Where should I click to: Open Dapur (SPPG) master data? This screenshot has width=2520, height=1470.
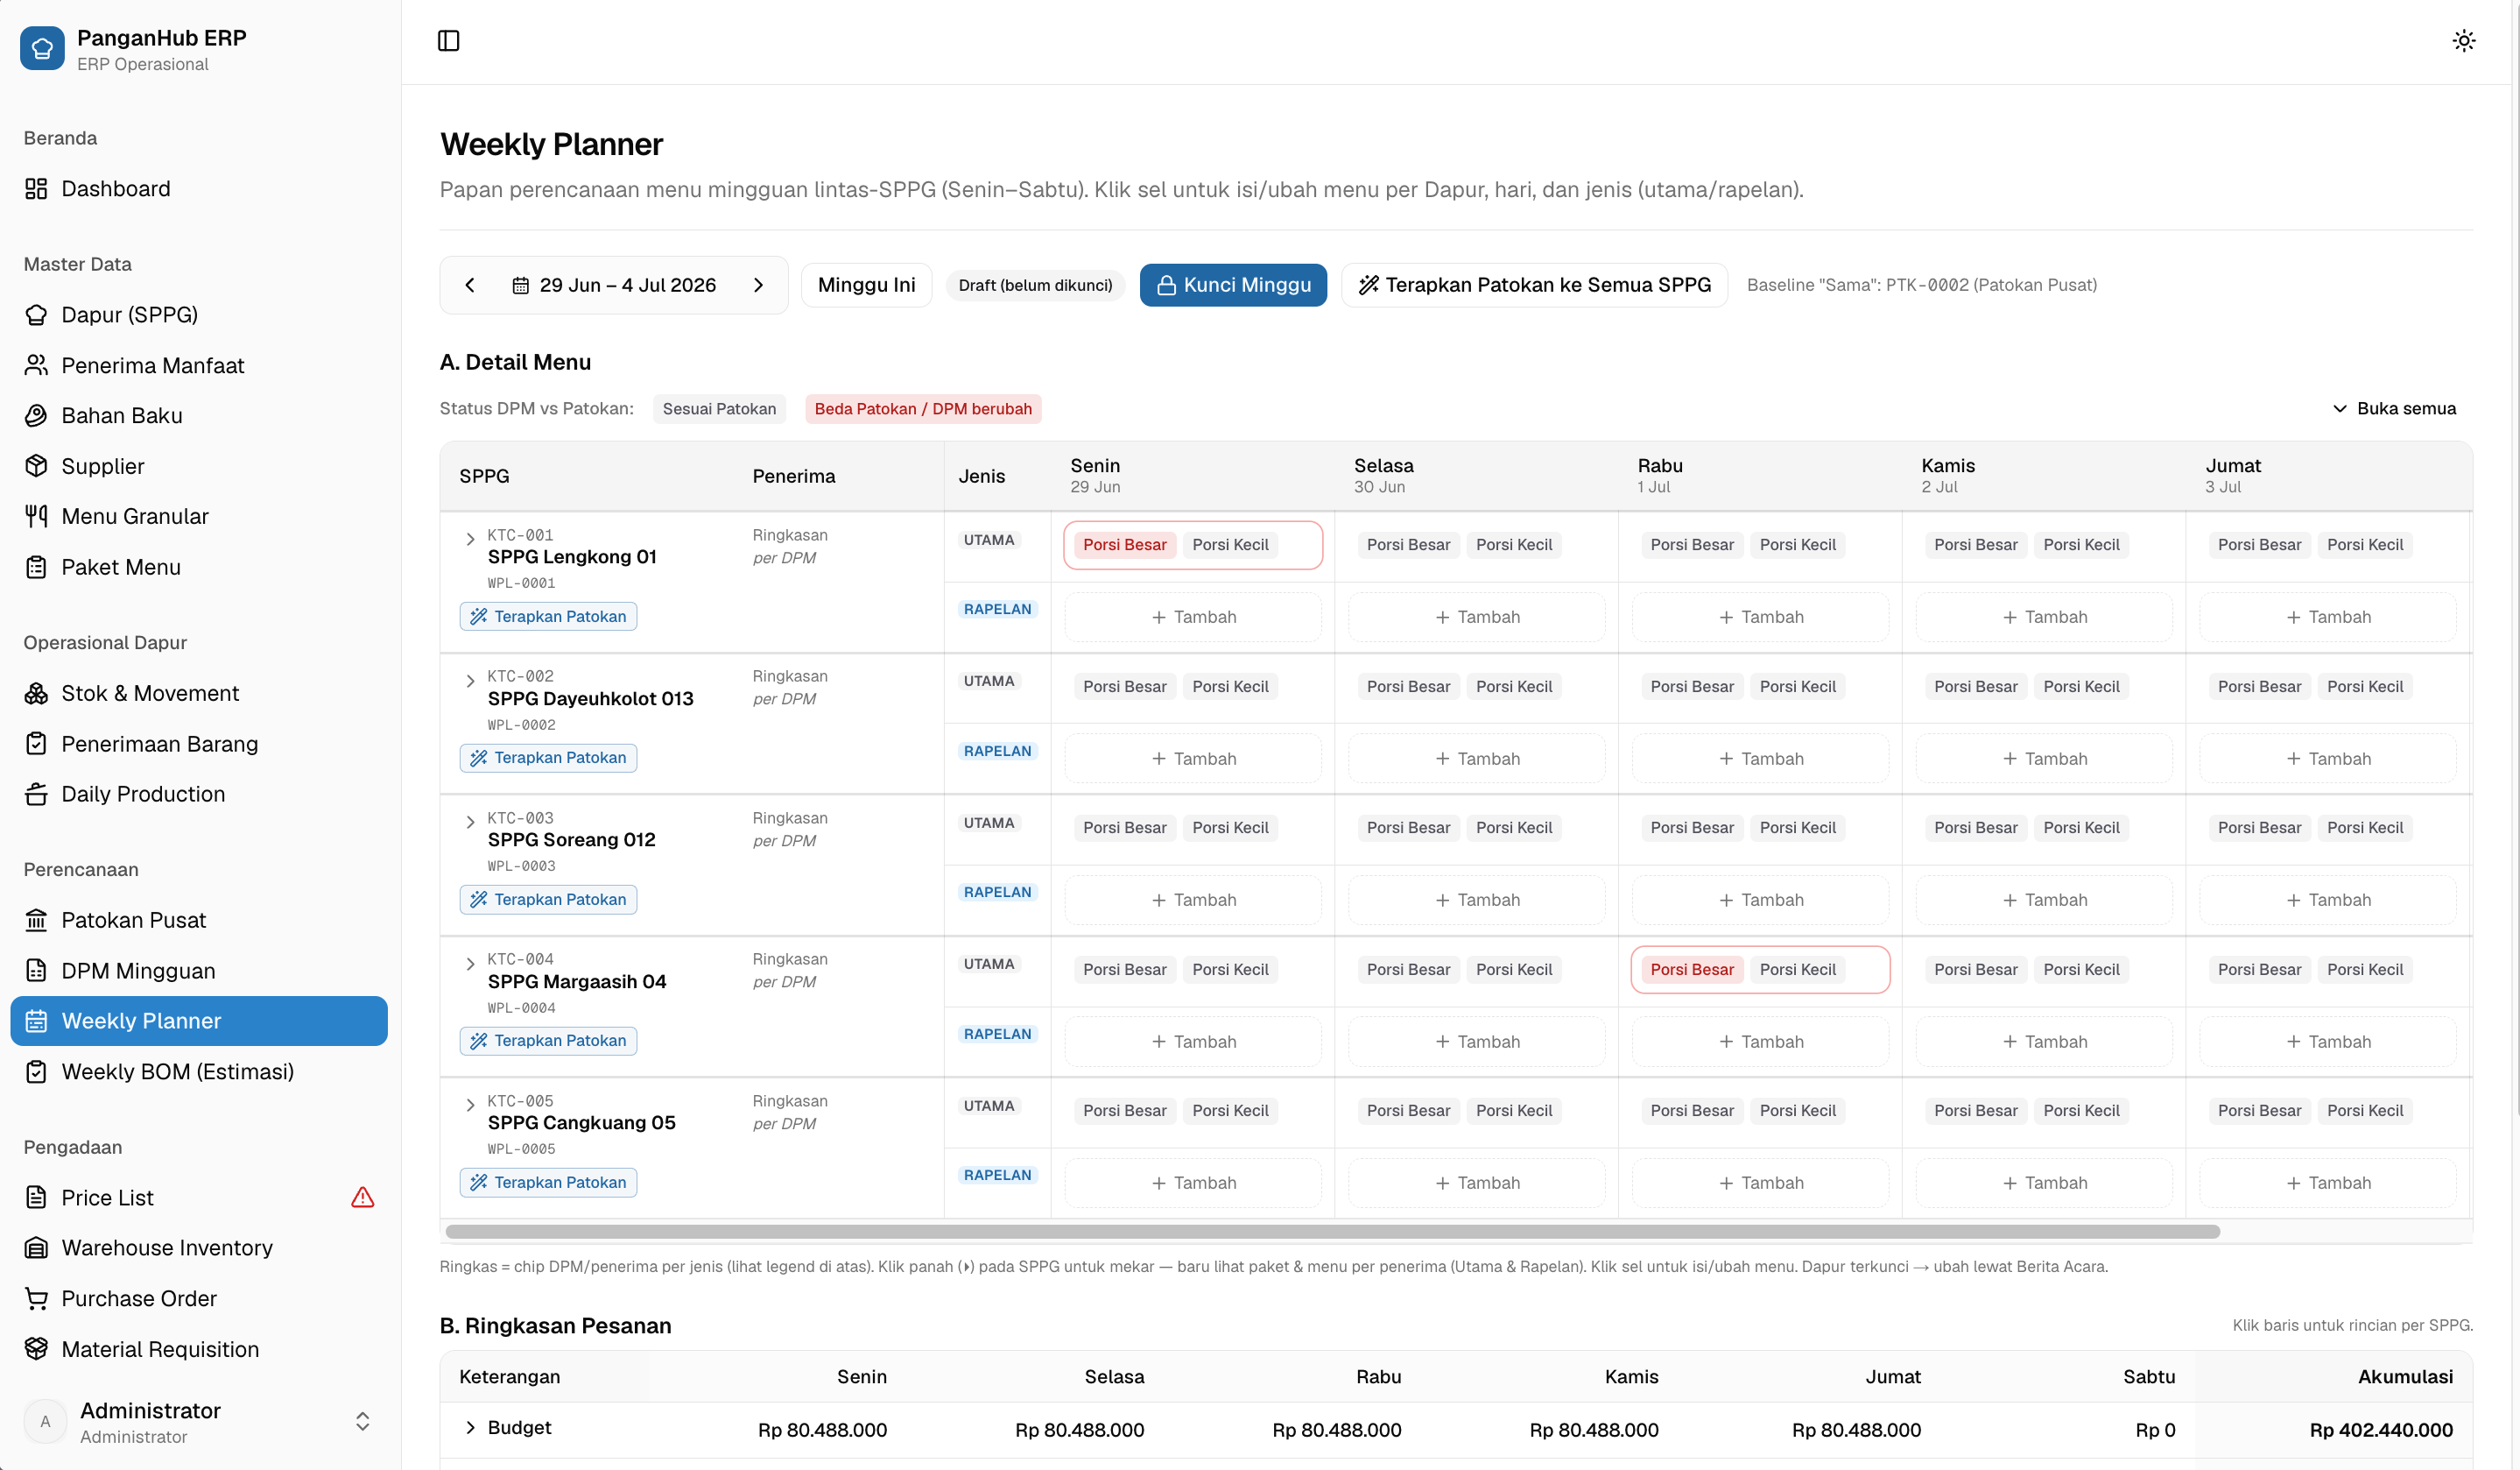pyautogui.click(x=199, y=314)
